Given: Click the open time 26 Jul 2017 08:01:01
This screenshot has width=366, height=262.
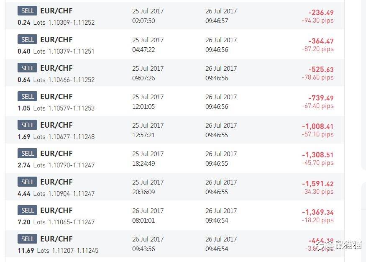Looking at the screenshot, I should [148, 216].
